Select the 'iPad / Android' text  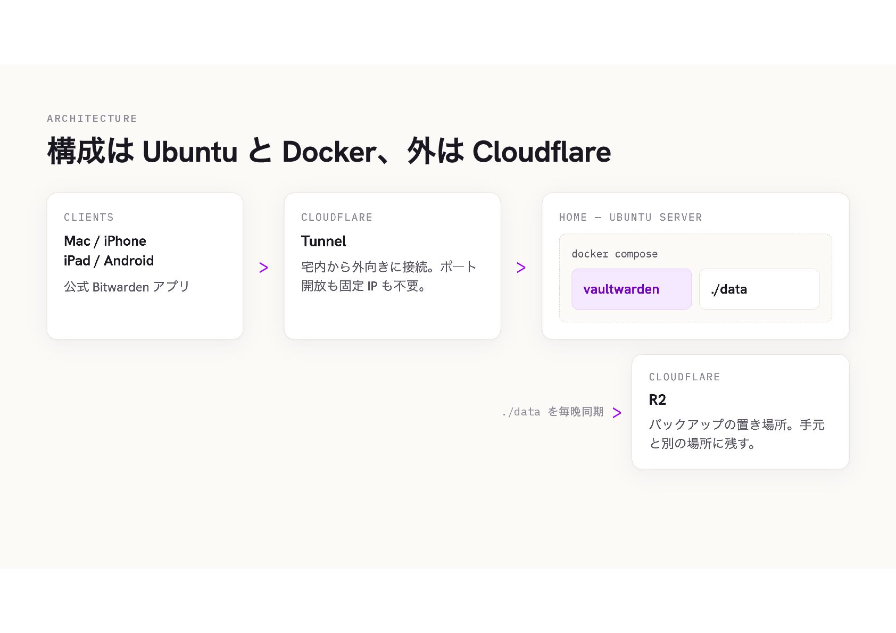(109, 261)
